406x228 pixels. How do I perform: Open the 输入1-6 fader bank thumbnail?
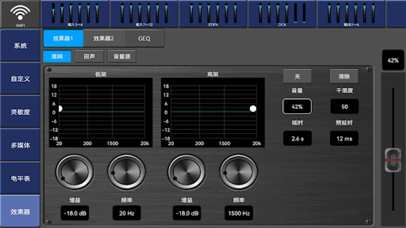[x=75, y=14]
